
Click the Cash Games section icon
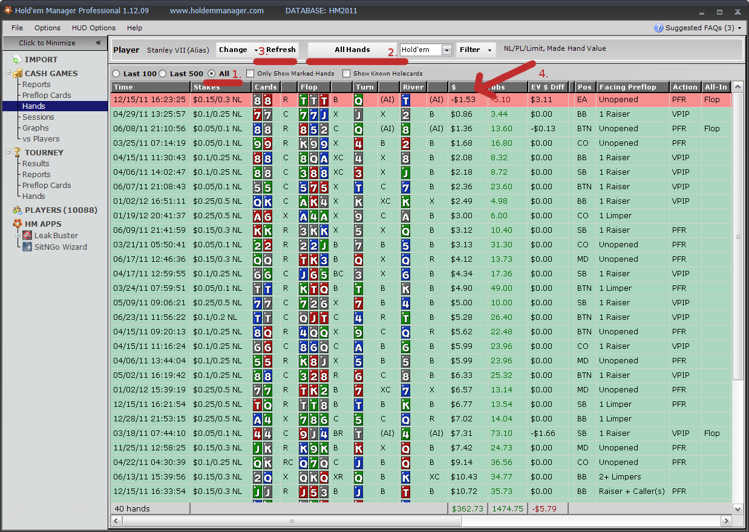16,73
